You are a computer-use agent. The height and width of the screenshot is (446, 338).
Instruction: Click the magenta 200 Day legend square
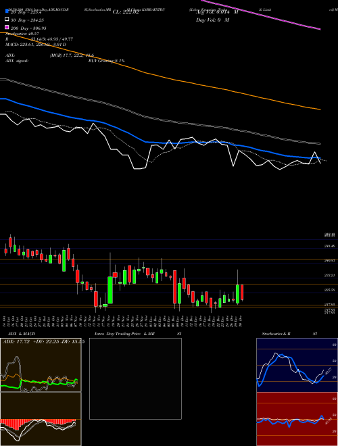(7, 28)
